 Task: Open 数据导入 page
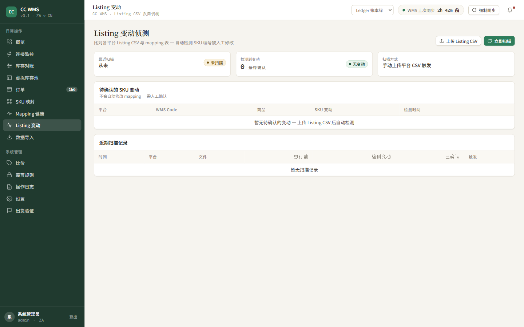(42, 137)
